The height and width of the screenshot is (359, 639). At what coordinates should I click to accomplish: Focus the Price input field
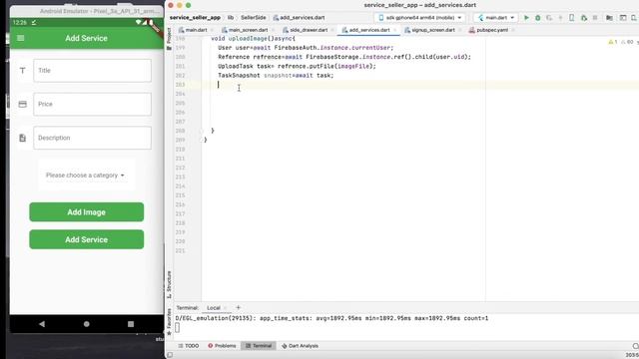click(93, 104)
